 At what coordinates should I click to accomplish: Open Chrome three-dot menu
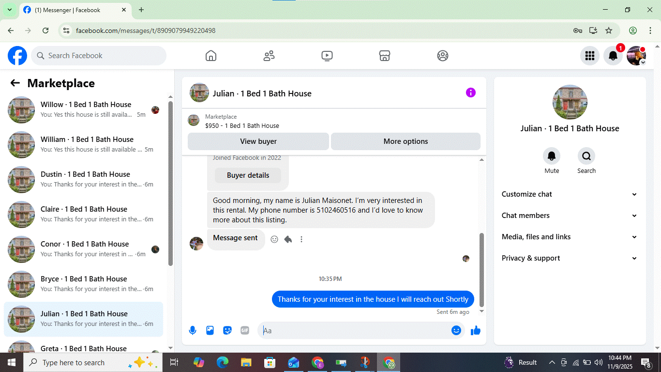(650, 31)
